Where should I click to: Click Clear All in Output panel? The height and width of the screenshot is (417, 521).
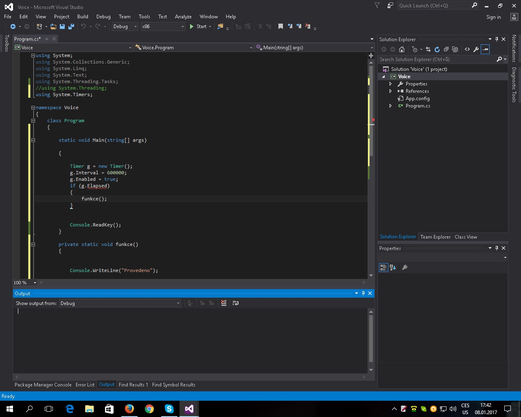(223, 303)
